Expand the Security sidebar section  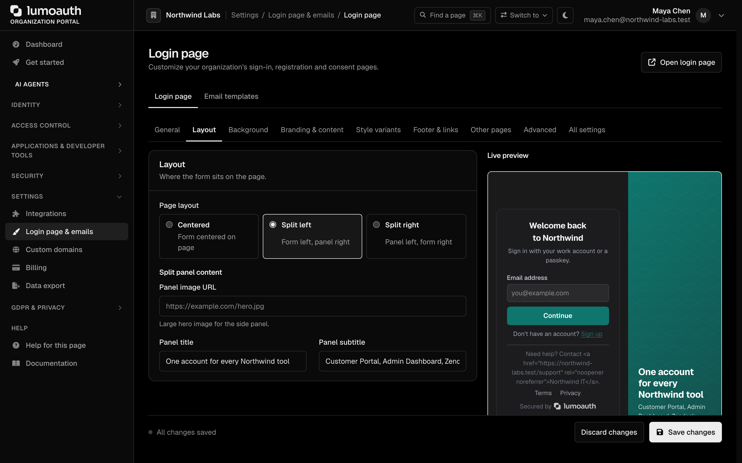coord(67,176)
